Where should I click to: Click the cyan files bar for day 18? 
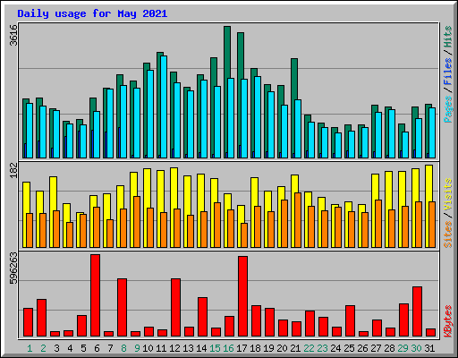pos(258,117)
